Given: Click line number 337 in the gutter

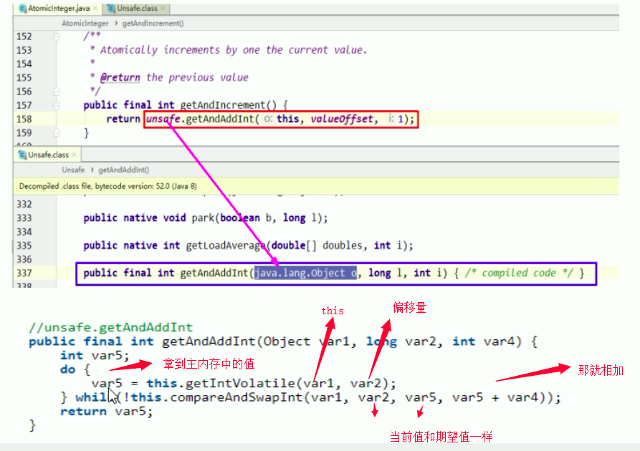Looking at the screenshot, I should pyautogui.click(x=24, y=273).
